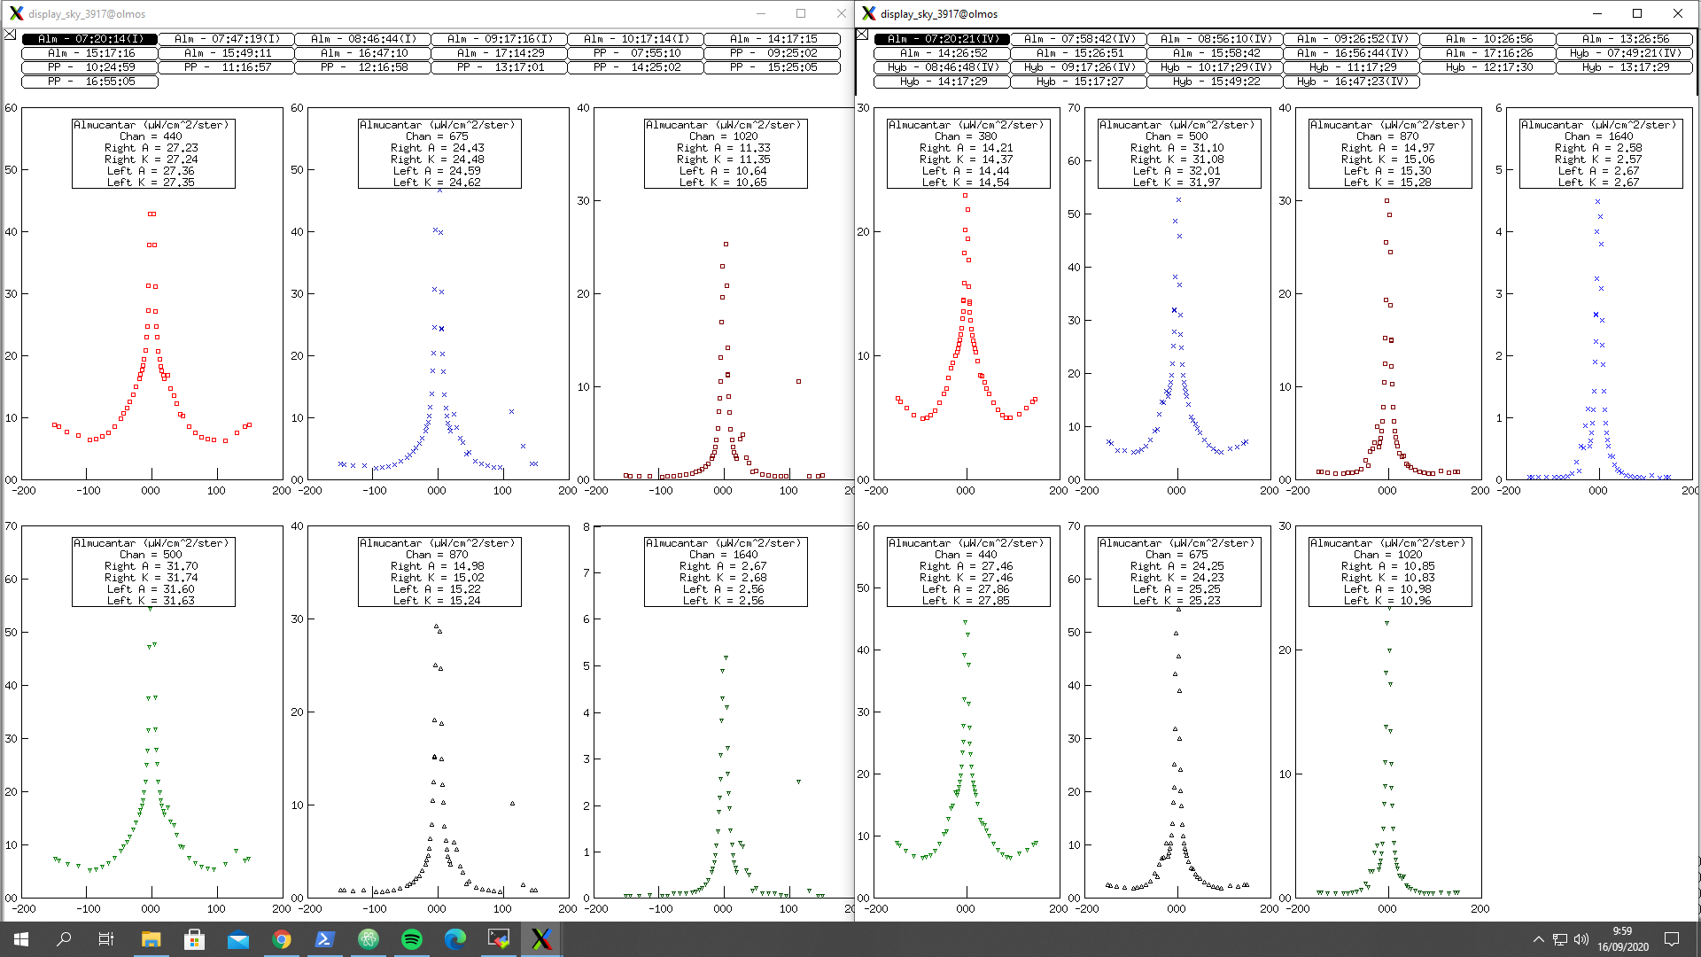Open PowerShell from the taskbar

pyautogui.click(x=325, y=939)
